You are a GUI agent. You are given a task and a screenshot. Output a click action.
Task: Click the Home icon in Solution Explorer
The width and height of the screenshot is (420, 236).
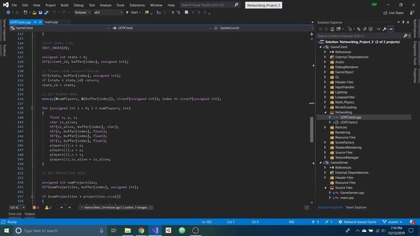click(332, 29)
